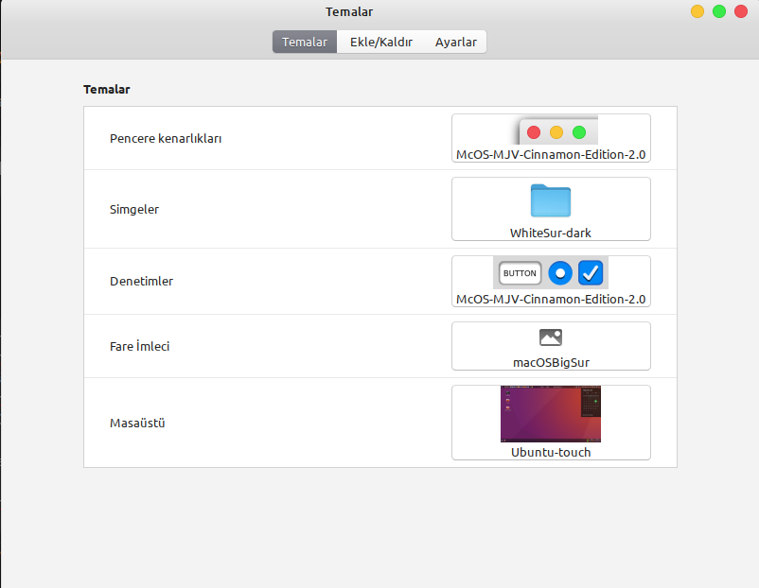Screen dimensions: 759x588
Task: Select the WhiteSur-dark blue folder icon
Action: (551, 200)
